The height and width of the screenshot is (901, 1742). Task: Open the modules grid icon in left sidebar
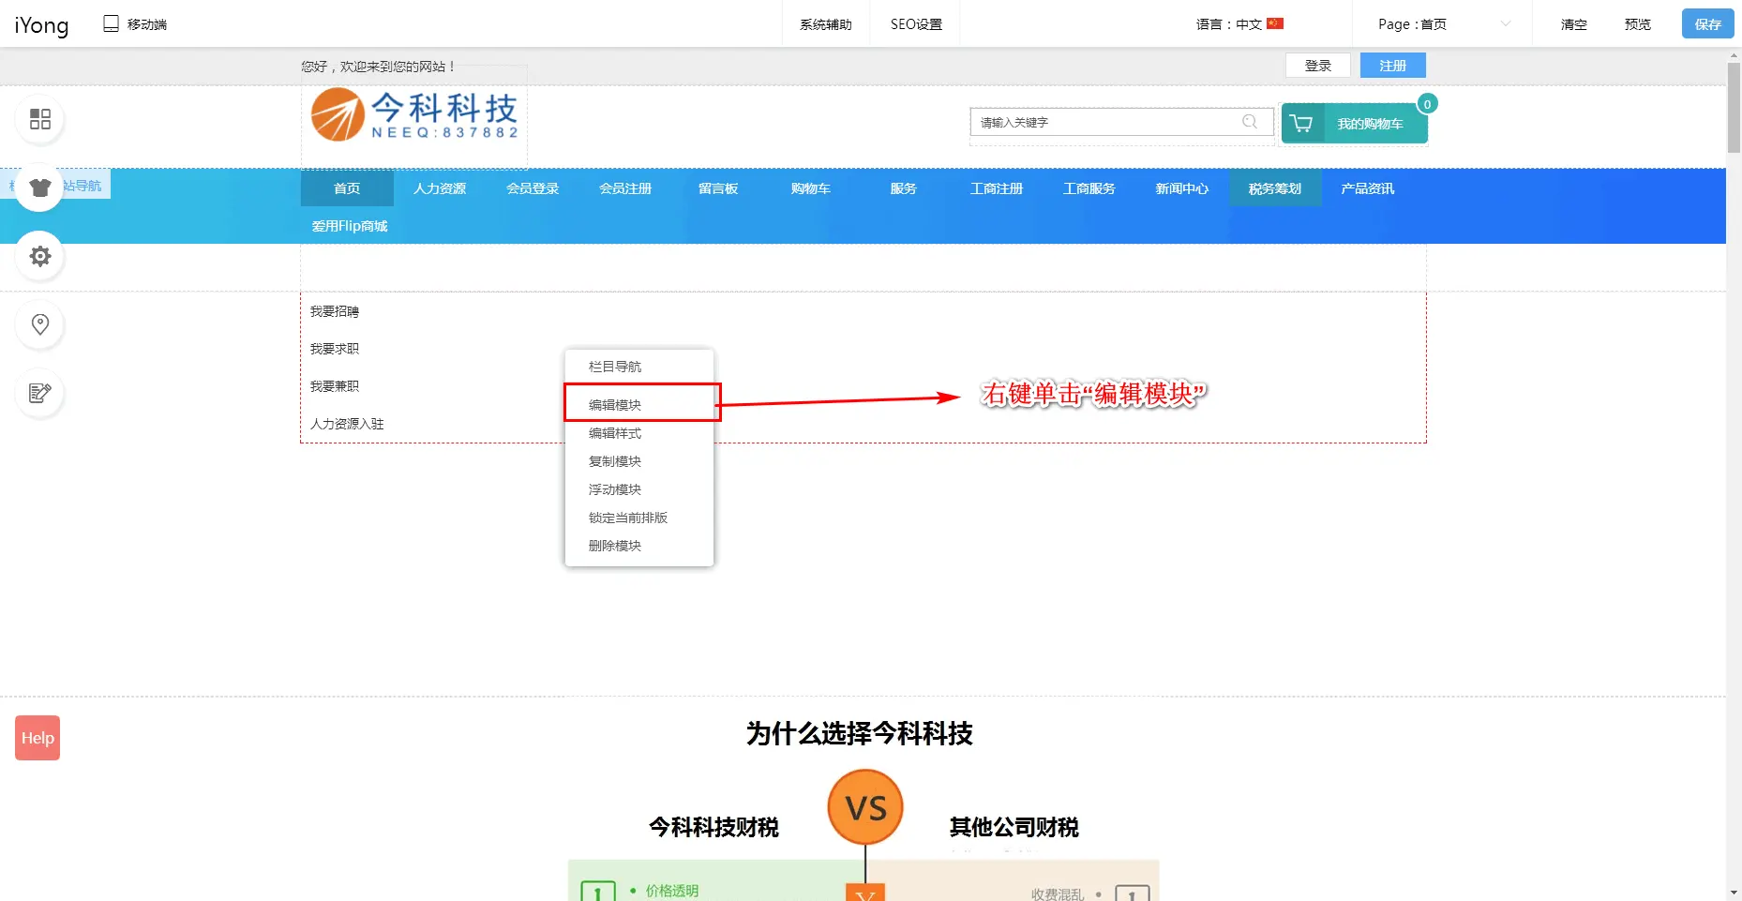pyautogui.click(x=40, y=119)
